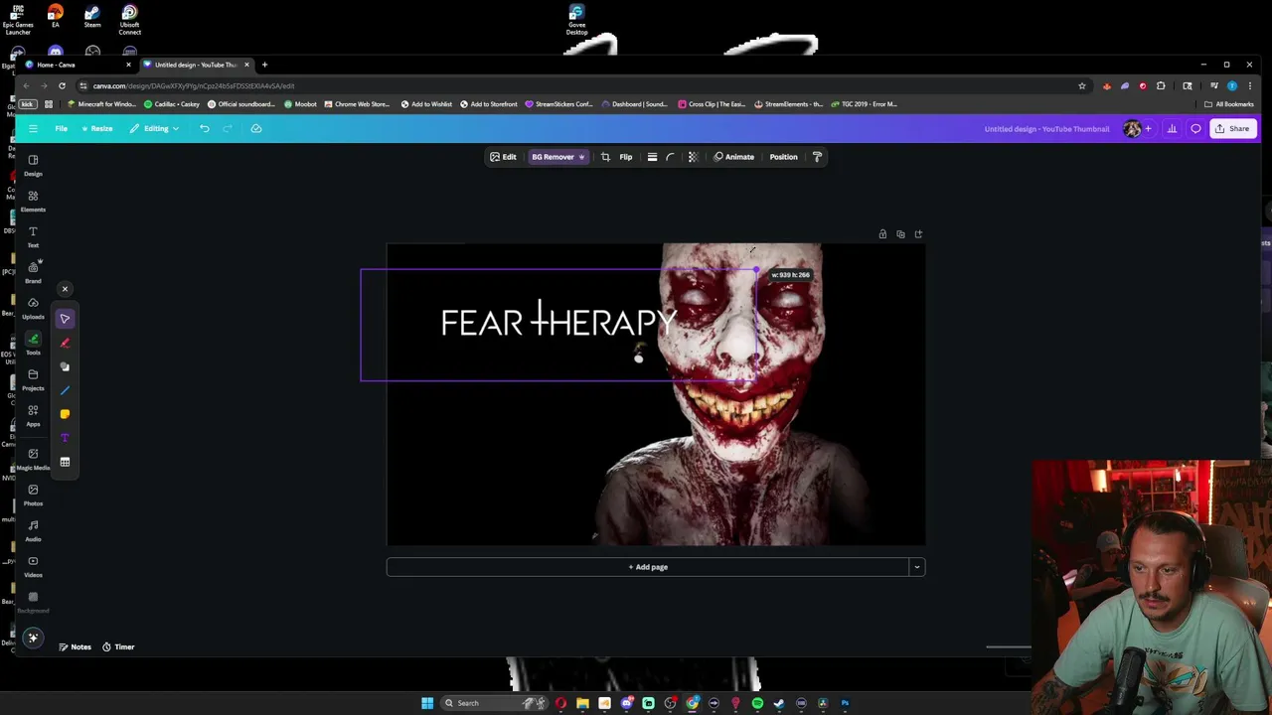Open the Transparency checkerboard option

[693, 157]
